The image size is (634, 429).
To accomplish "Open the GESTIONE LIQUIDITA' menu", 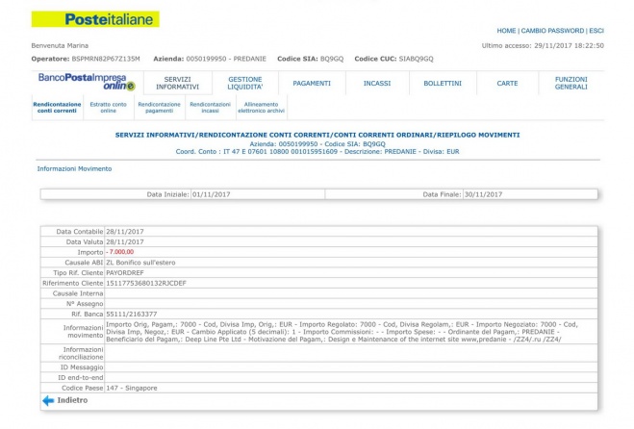I will (x=244, y=83).
